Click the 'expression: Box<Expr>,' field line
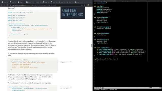Screen dimensions: 162x91 click(x=104, y=29)
